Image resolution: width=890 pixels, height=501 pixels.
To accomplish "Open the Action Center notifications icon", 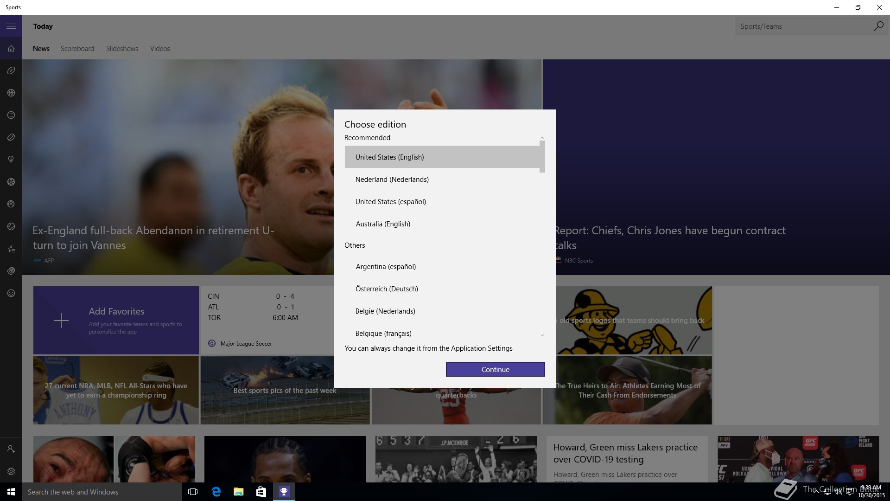I will coord(850,492).
